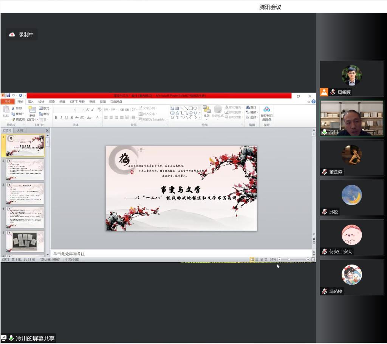Image resolution: width=387 pixels, height=344 pixels.
Task: Select slide 3 thumbnail in slide panel
Action: pyautogui.click(x=25, y=194)
